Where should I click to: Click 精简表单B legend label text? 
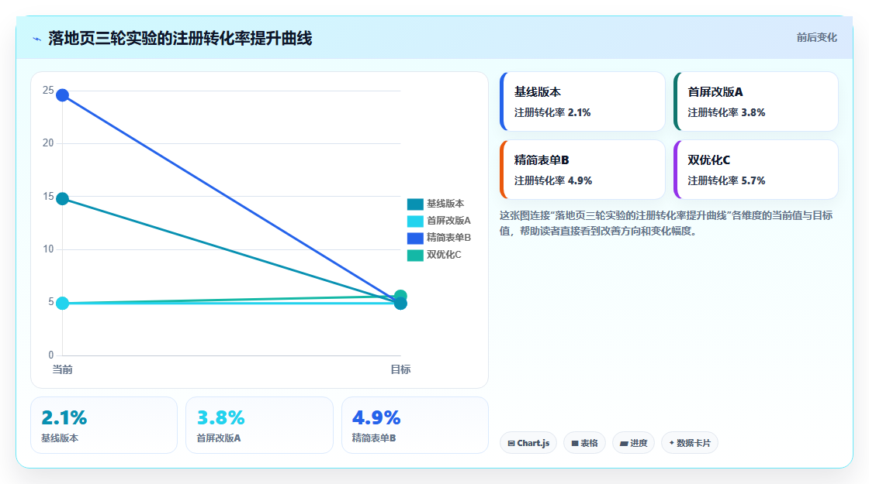click(448, 238)
